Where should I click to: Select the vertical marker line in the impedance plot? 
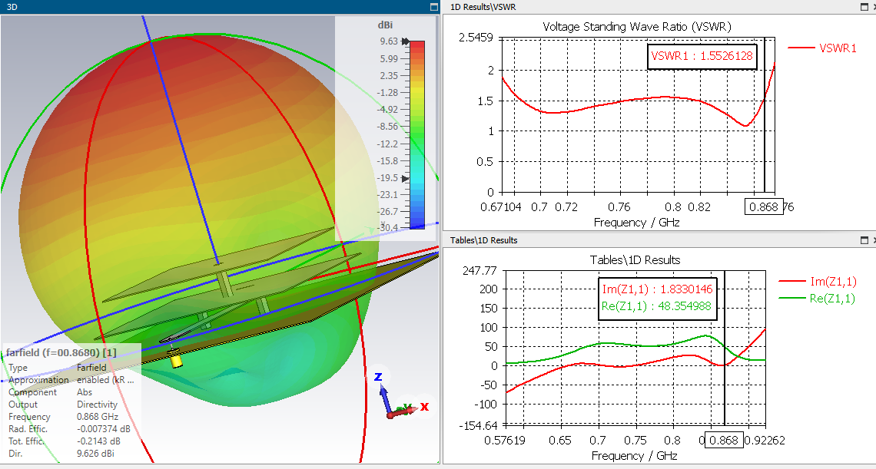[725, 348]
